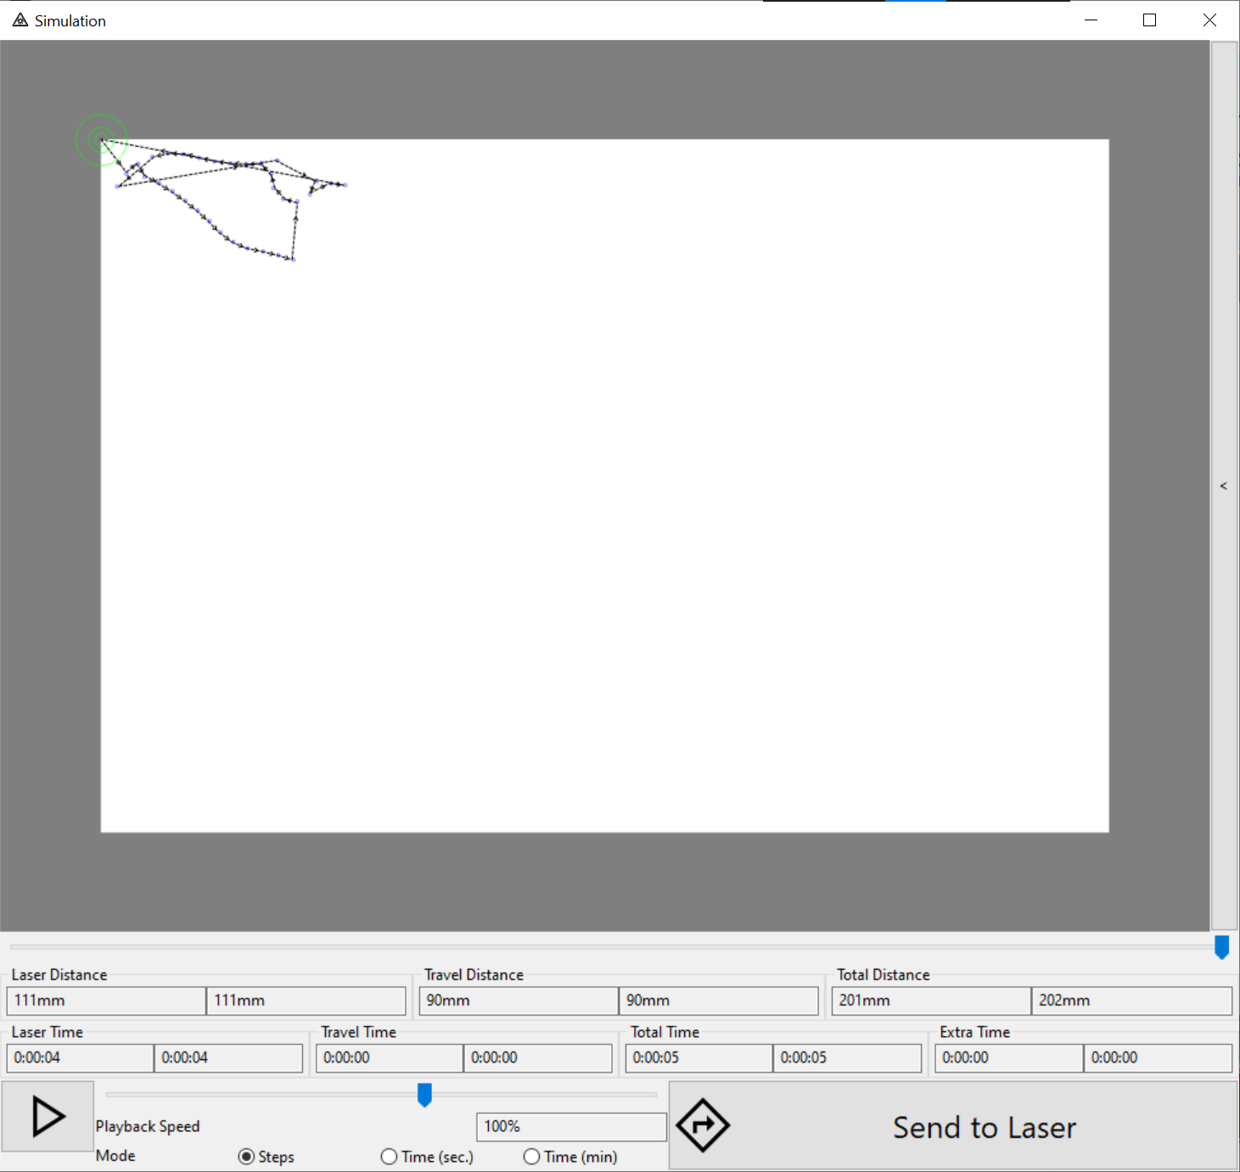Click the first Travel Time 0:00:00 field
Viewport: 1240px width, 1172px height.
click(390, 1058)
